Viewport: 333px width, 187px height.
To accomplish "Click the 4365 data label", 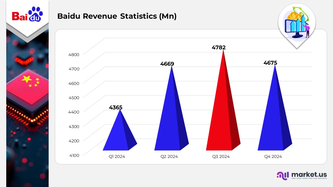I will tap(116, 107).
